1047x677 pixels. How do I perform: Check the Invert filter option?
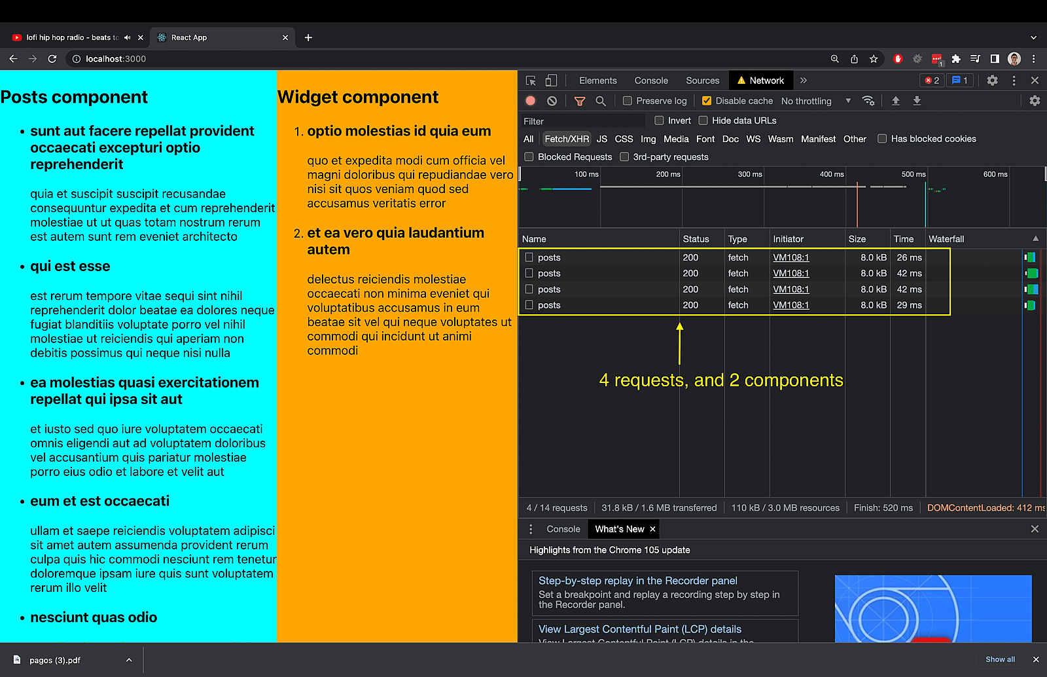(660, 120)
